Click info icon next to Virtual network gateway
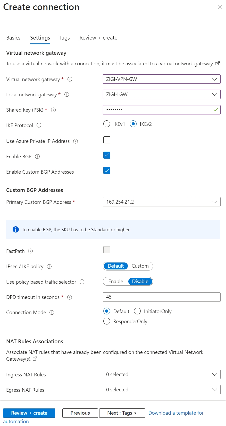The height and width of the screenshot is (426, 226). point(70,79)
